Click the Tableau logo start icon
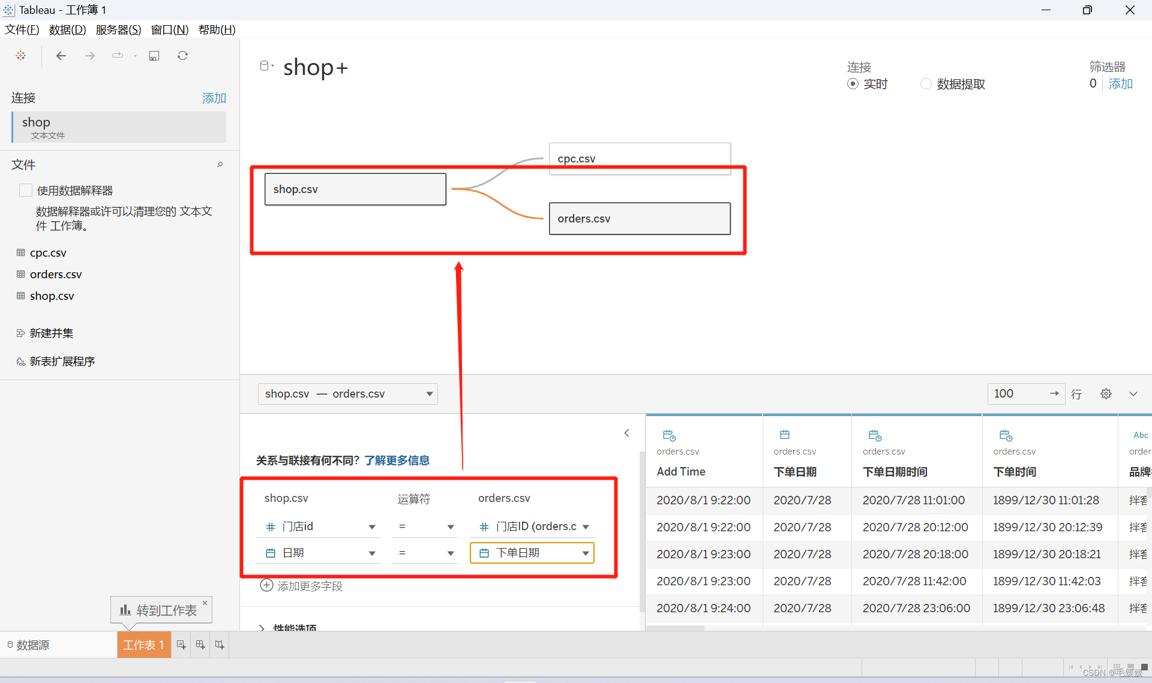 (x=21, y=56)
